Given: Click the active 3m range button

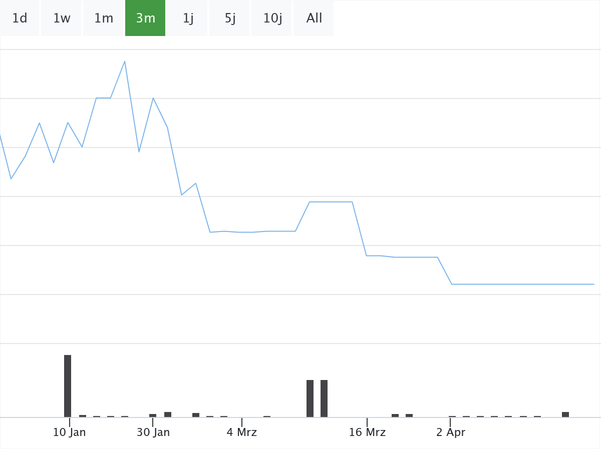Looking at the screenshot, I should (x=145, y=18).
